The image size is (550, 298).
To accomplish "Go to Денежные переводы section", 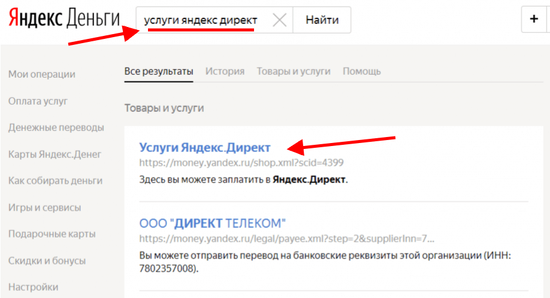I will click(56, 127).
